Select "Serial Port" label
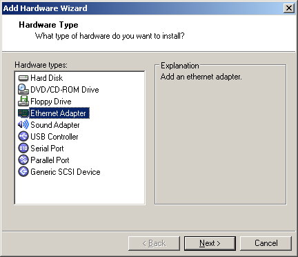 (x=47, y=149)
